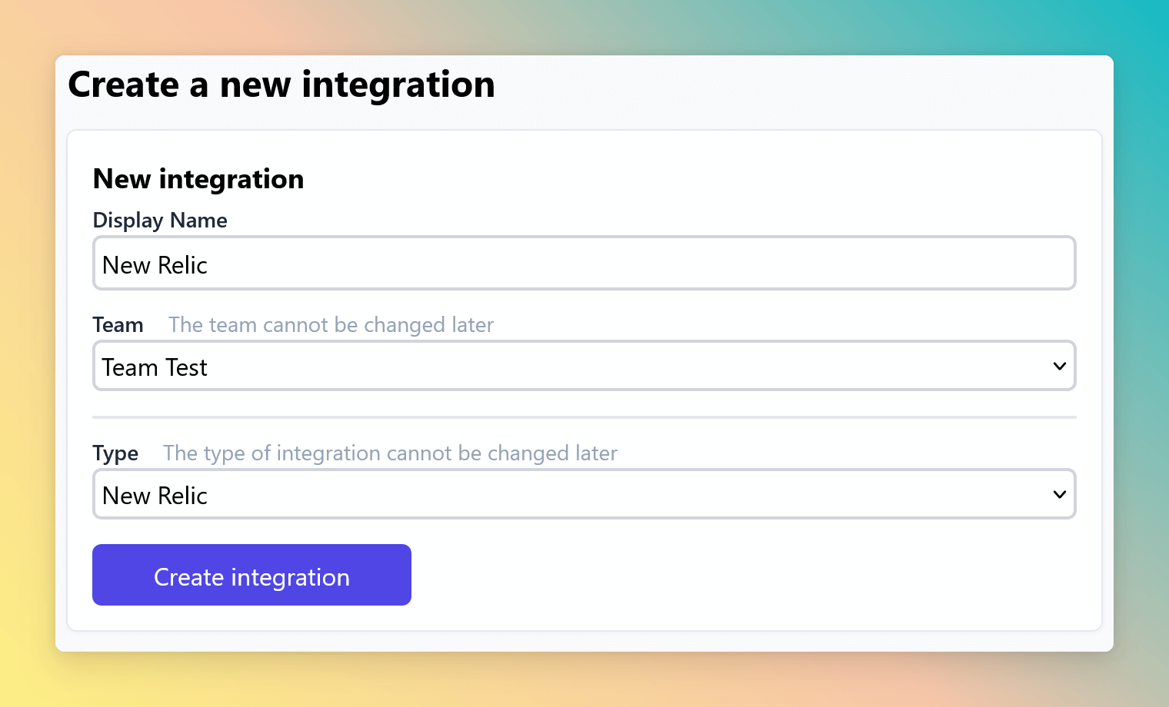Click the word 'Create' on the purple button

[188, 577]
